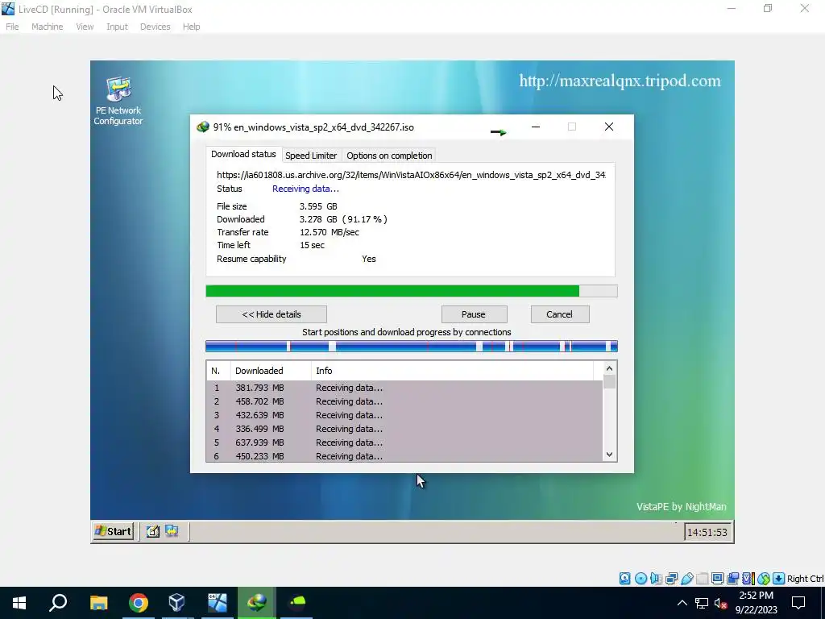Click the Downloaded column header
Viewport: 825px width, 619px height.
(x=271, y=371)
